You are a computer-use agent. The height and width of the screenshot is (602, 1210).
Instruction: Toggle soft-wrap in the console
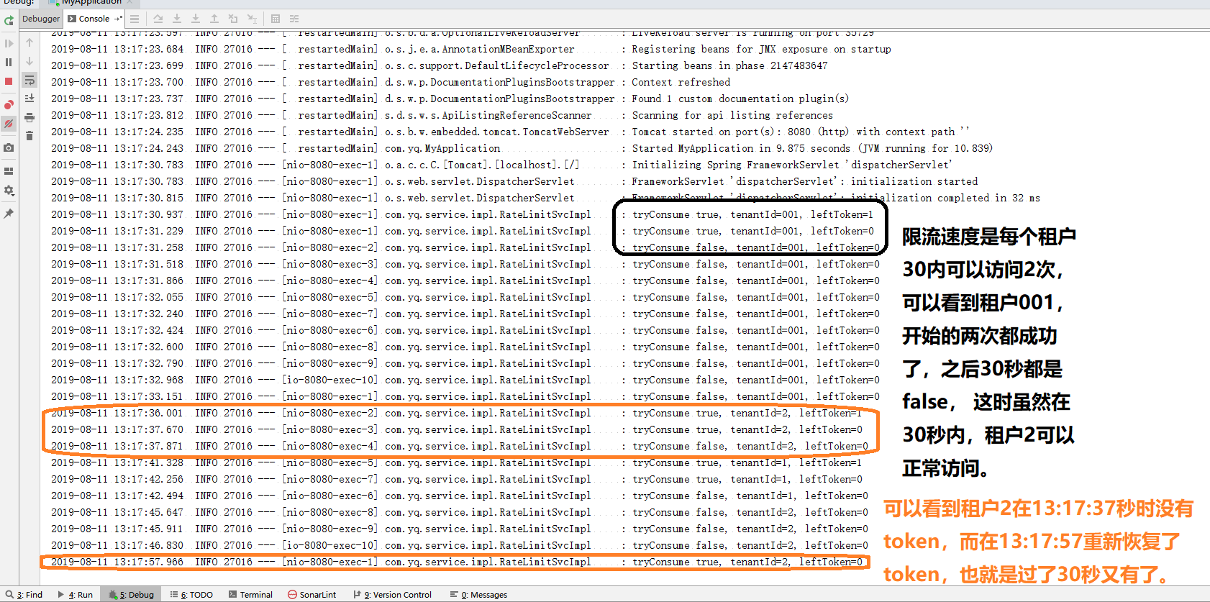29,80
